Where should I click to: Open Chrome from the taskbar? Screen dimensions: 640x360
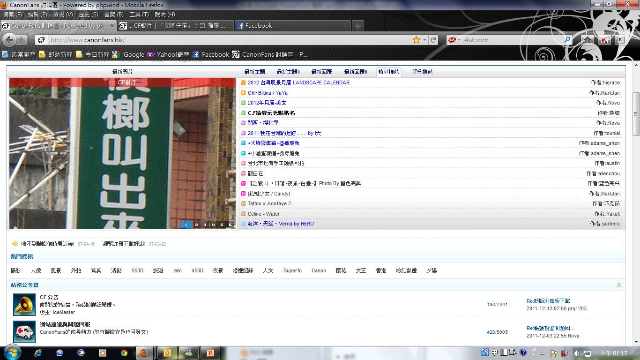coord(124,352)
